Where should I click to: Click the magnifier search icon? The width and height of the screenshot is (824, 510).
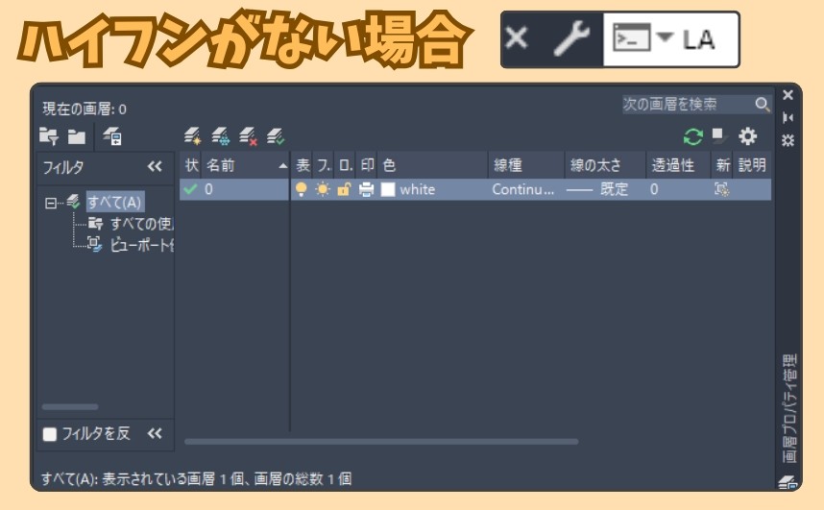(763, 104)
